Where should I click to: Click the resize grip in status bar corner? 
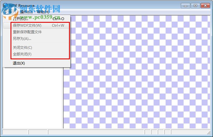coord(209,133)
